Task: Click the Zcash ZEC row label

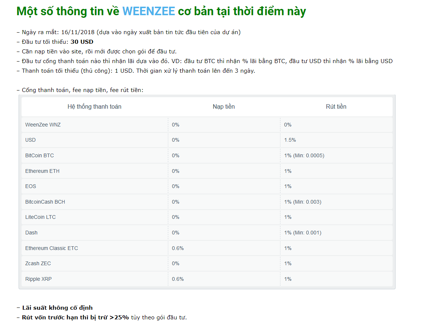Action: point(38,263)
